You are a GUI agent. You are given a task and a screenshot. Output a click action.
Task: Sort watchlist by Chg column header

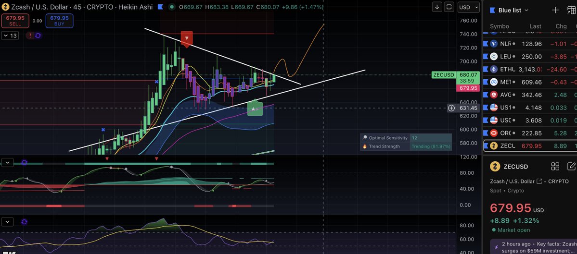(x=561, y=26)
